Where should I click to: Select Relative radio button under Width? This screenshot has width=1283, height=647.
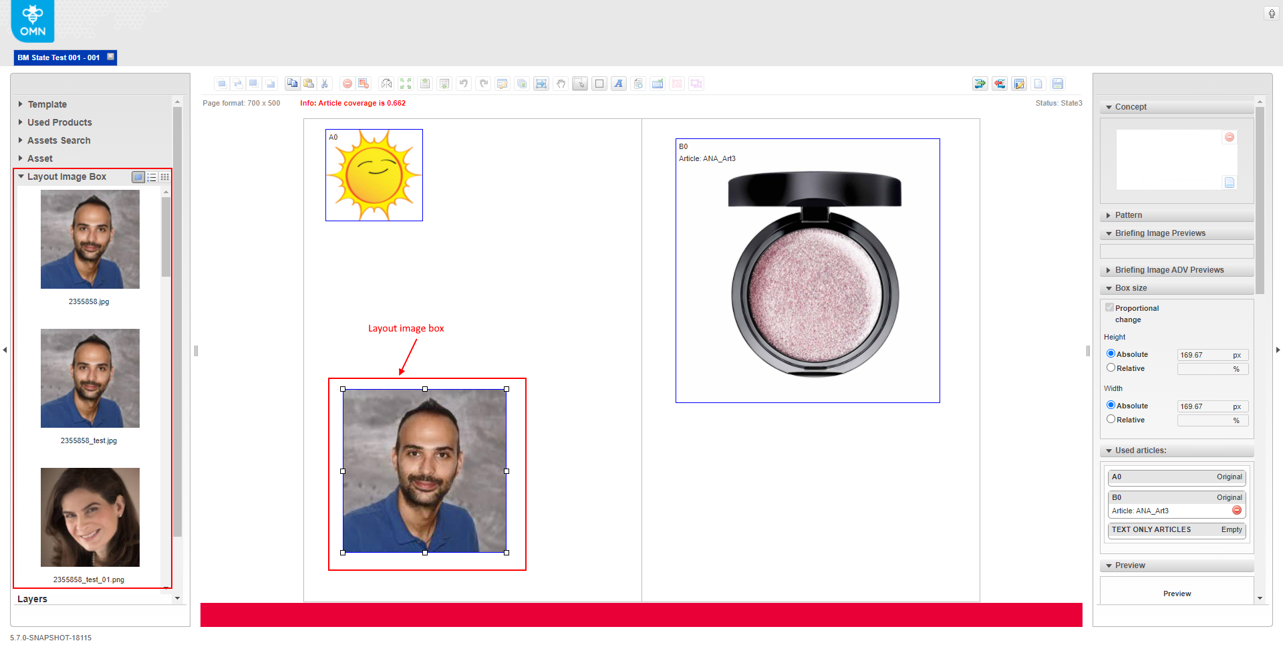click(1111, 420)
